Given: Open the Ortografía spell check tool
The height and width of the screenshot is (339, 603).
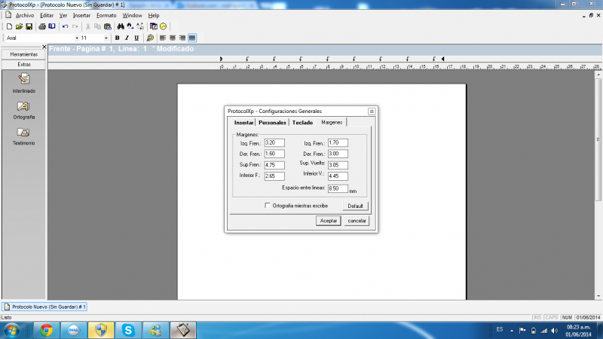Looking at the screenshot, I should pyautogui.click(x=24, y=110).
